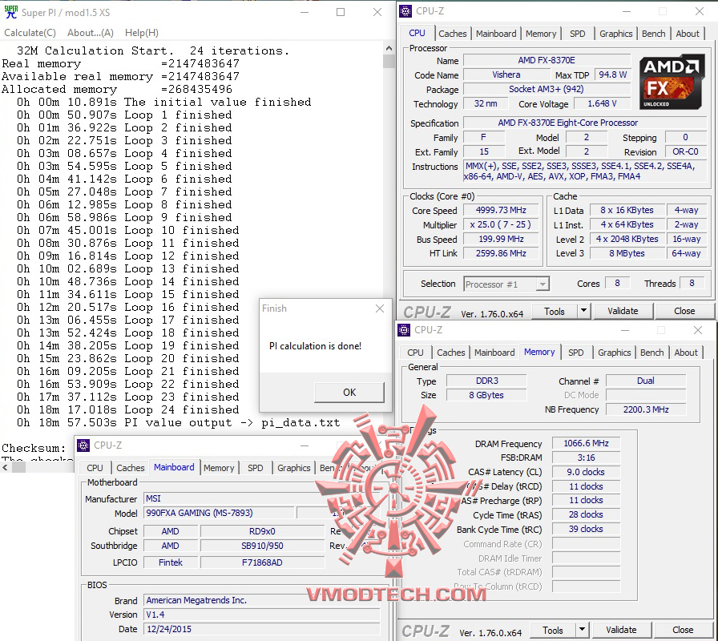This screenshot has height=641, width=718.
Task: Select Graphics tab in top CPU-Z window
Action: 616,34
